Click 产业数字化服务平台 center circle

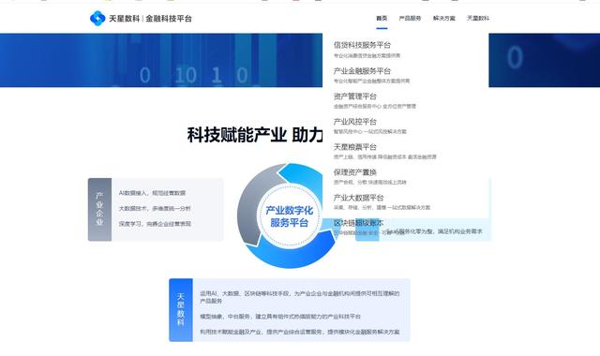point(290,216)
